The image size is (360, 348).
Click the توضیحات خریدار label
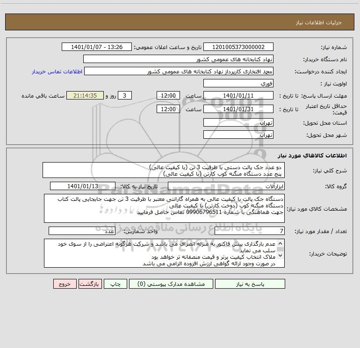coord(328,254)
